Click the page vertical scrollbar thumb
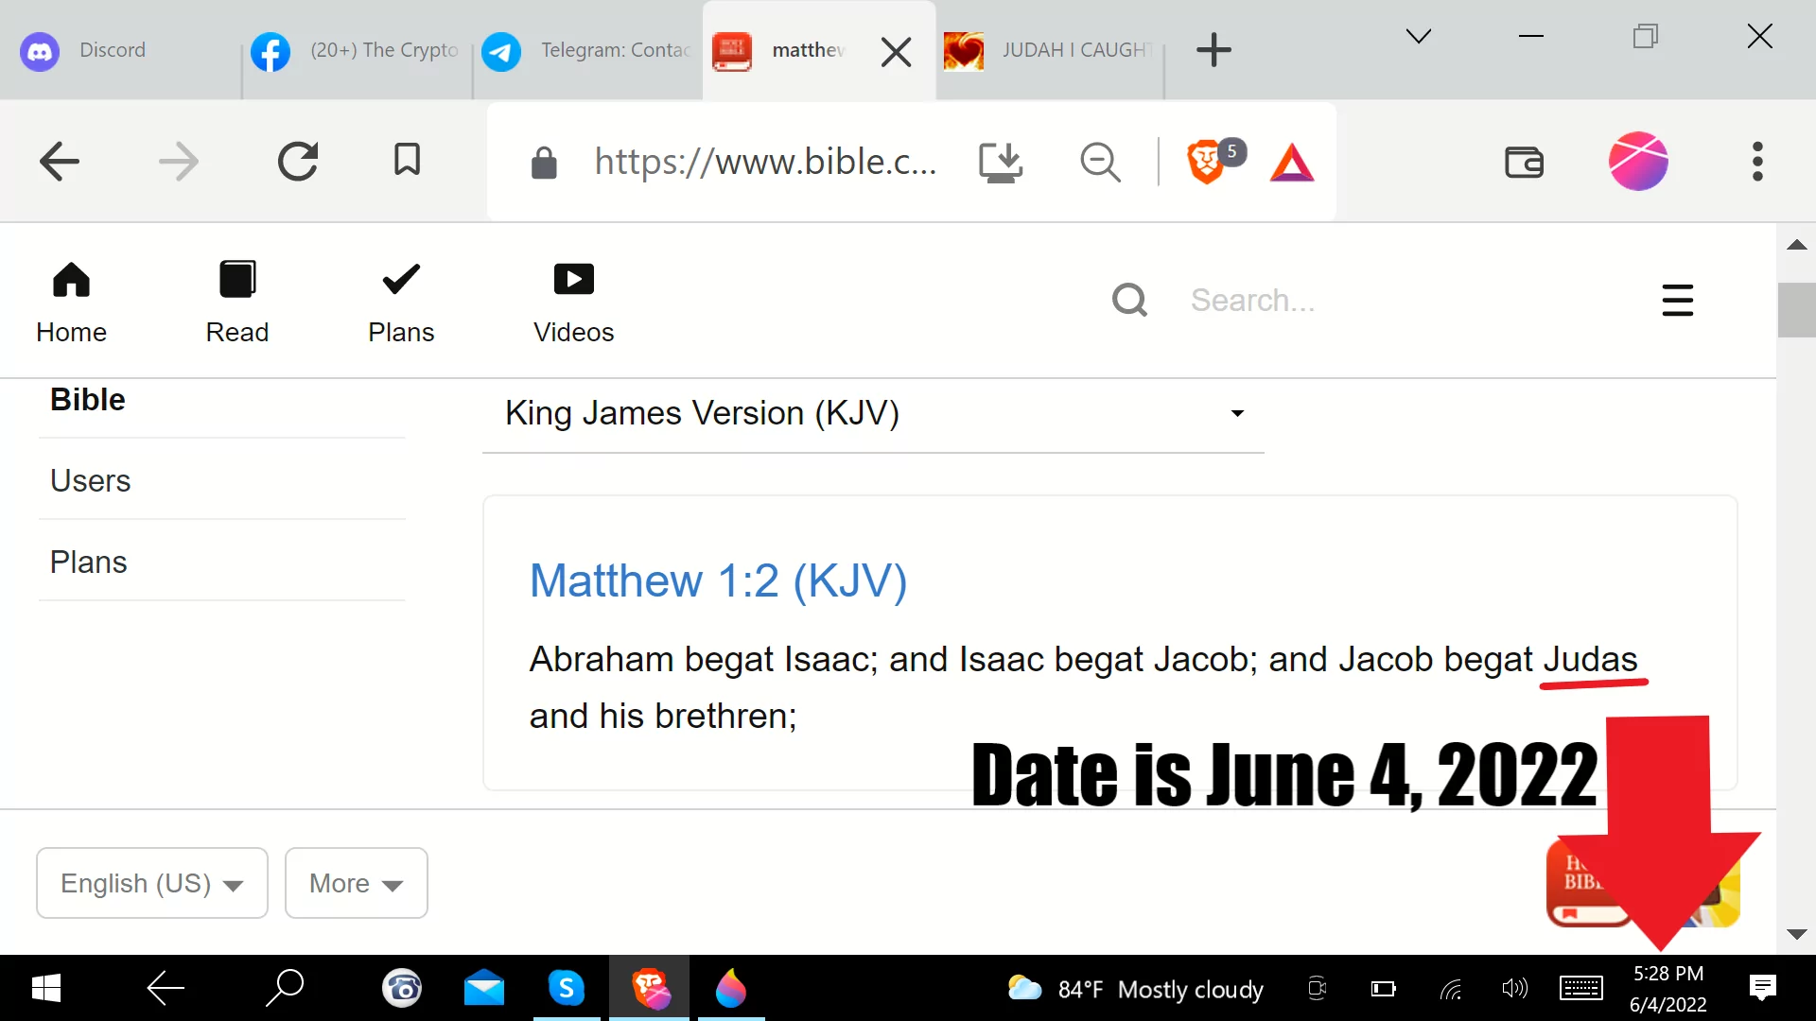 tap(1796, 309)
